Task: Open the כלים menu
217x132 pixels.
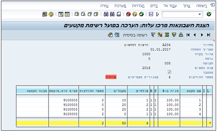Action: [x=154, y=6]
